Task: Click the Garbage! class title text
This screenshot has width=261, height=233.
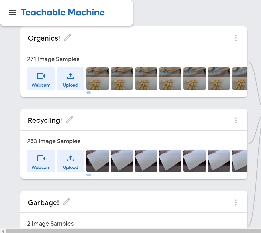Action: pos(43,202)
